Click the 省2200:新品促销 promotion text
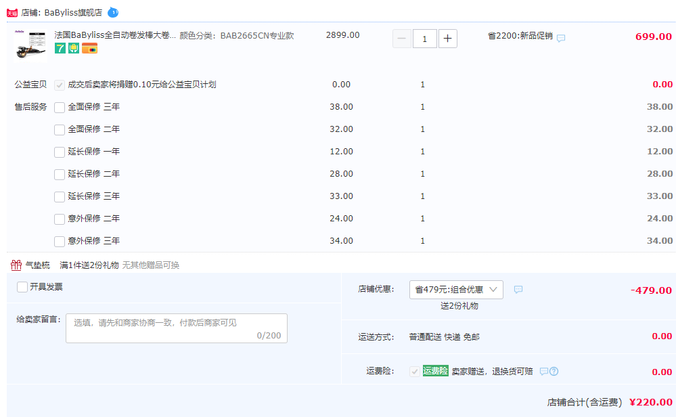The image size is (676, 417). (x=520, y=35)
